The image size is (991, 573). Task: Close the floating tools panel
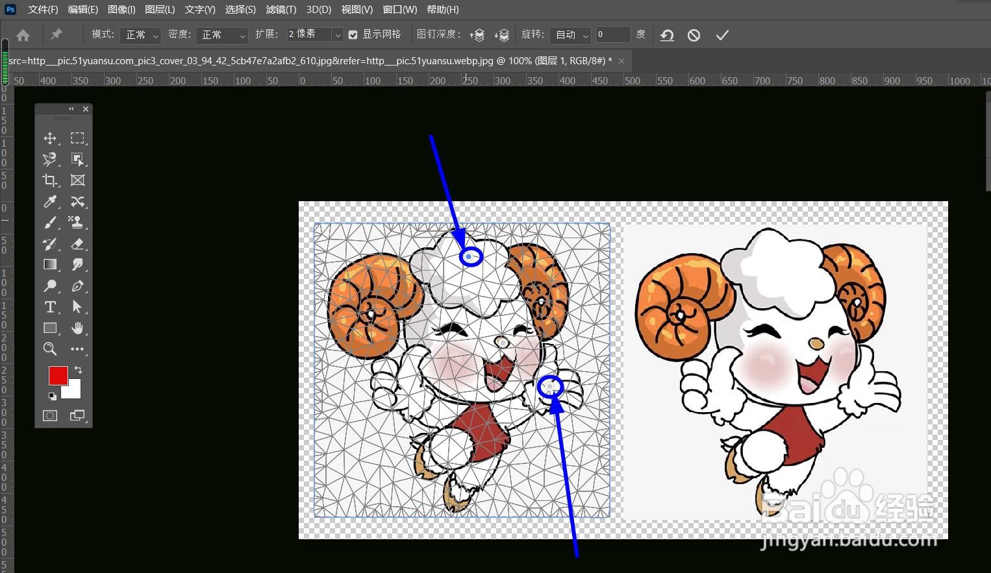(86, 109)
